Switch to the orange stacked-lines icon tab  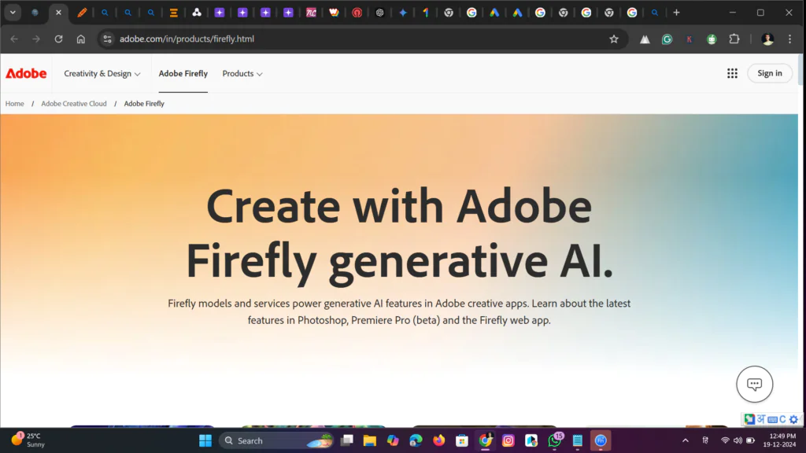click(x=174, y=13)
